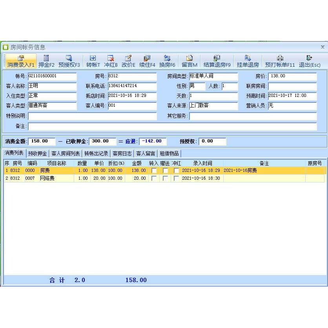Select the 预打帐单F11 print bill icon

tap(280, 61)
